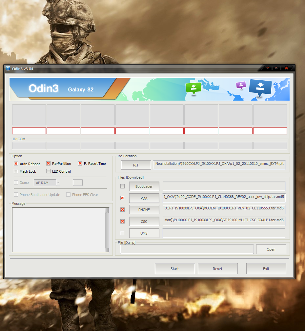
Task: Click the first ID:COM port slot
Action: 29,146
